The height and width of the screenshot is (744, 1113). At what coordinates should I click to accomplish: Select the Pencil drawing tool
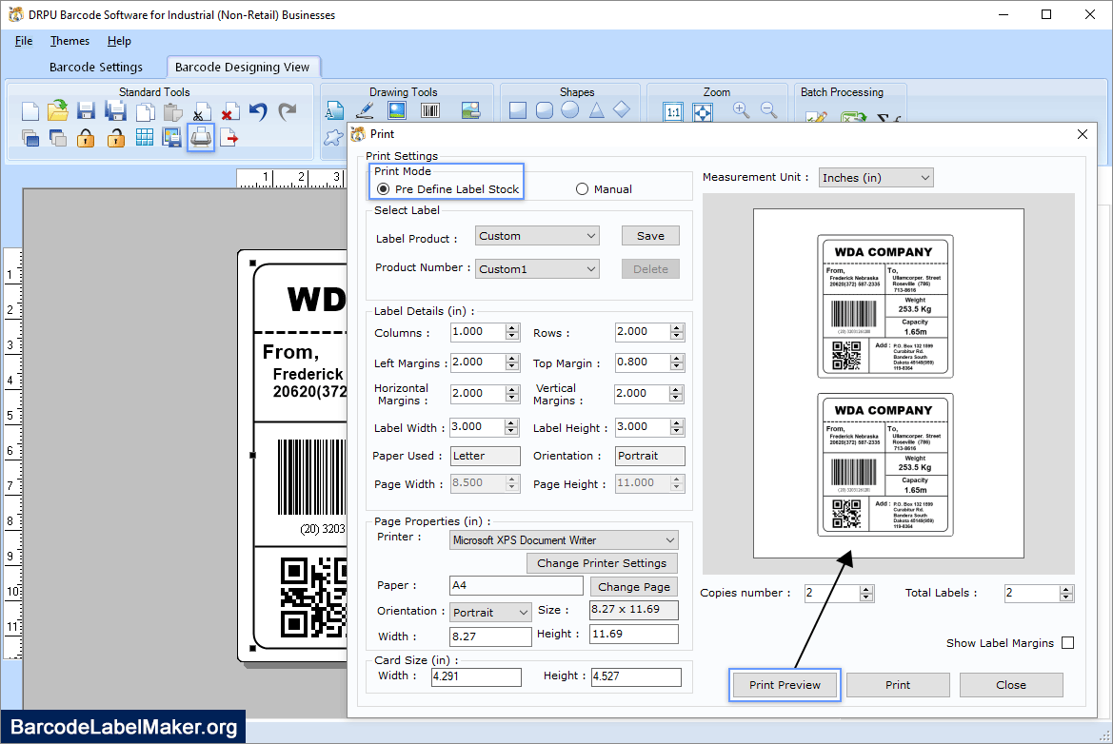[364, 110]
